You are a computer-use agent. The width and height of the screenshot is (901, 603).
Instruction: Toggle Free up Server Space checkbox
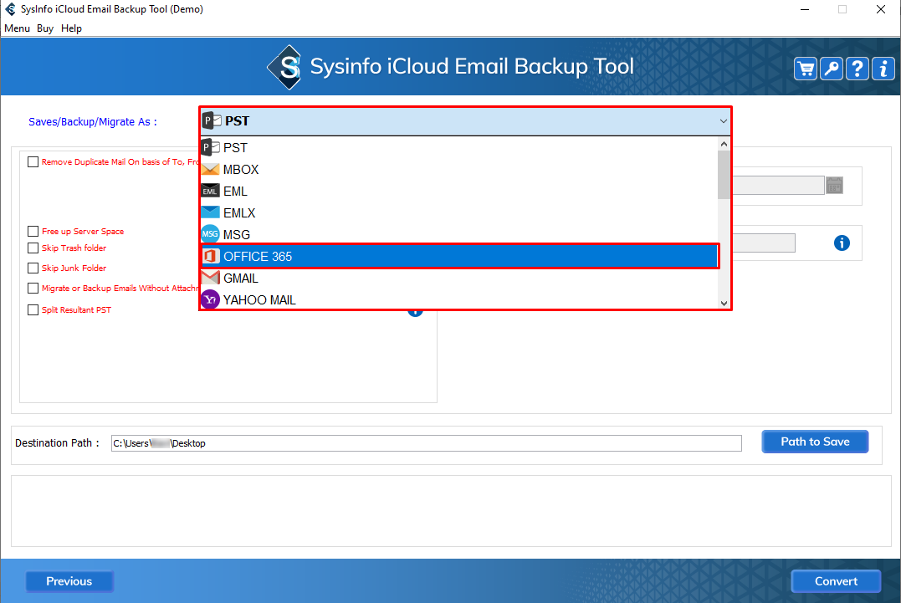33,232
